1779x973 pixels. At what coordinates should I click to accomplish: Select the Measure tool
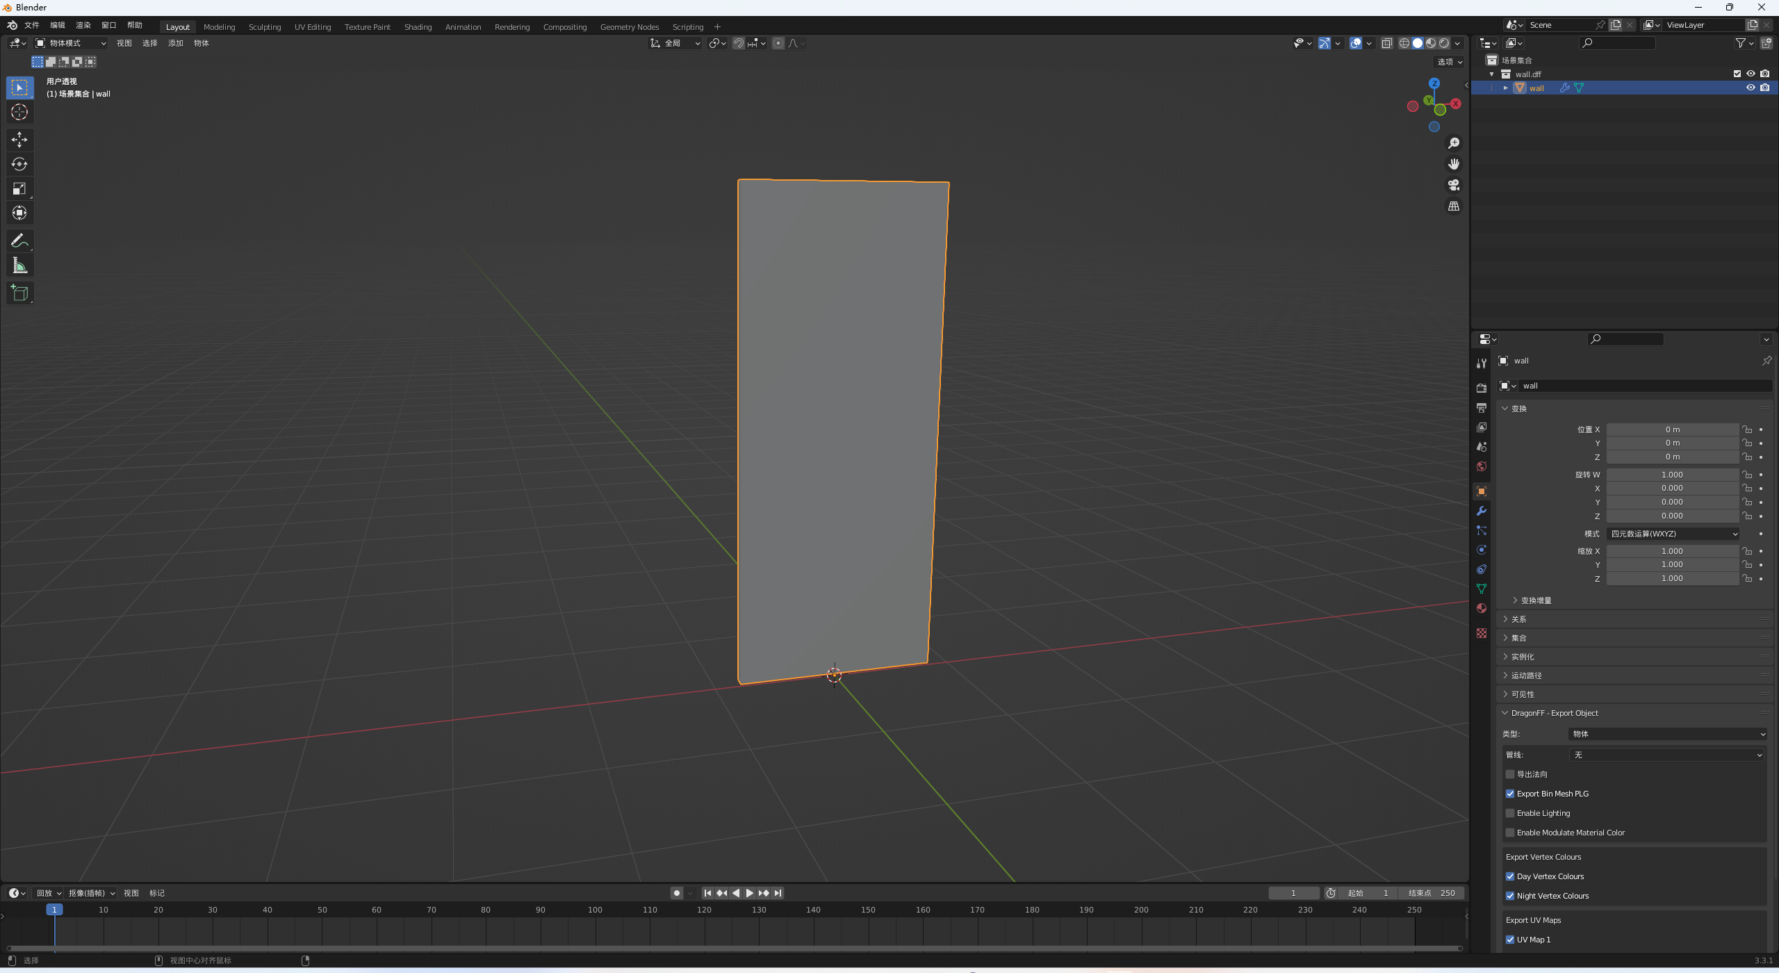(x=19, y=265)
